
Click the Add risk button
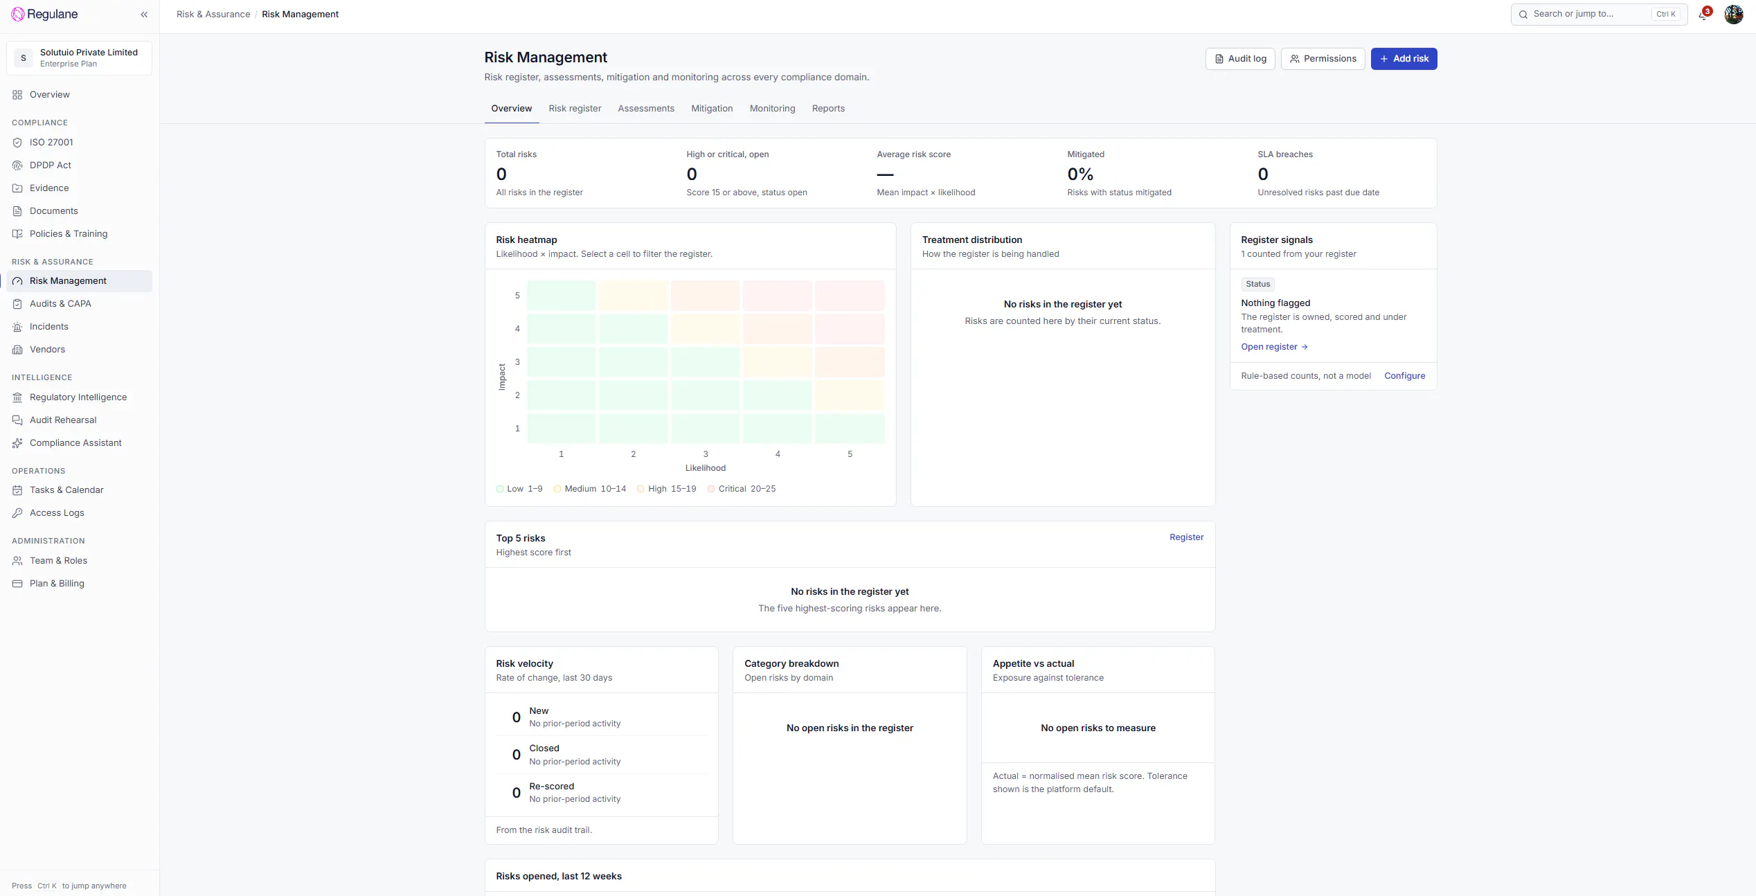point(1404,59)
